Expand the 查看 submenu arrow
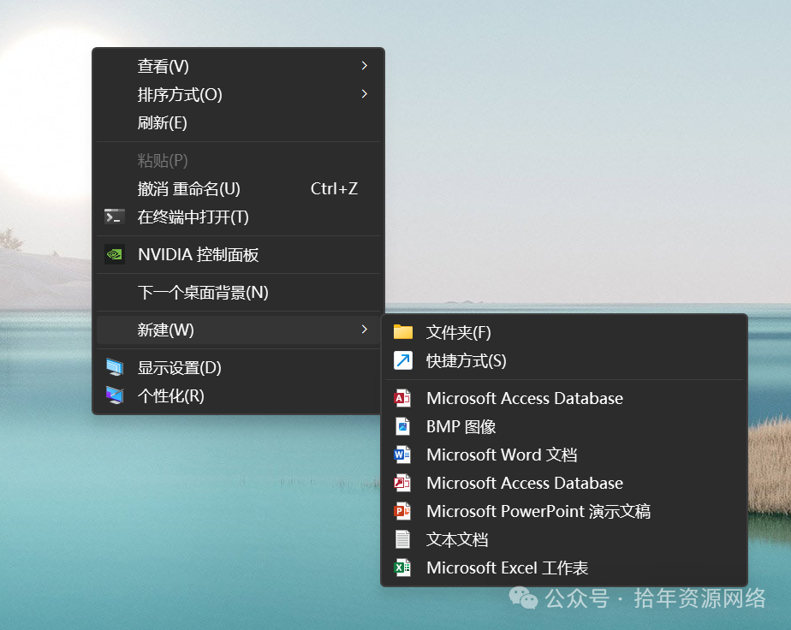This screenshot has height=630, width=791. pyautogui.click(x=363, y=66)
